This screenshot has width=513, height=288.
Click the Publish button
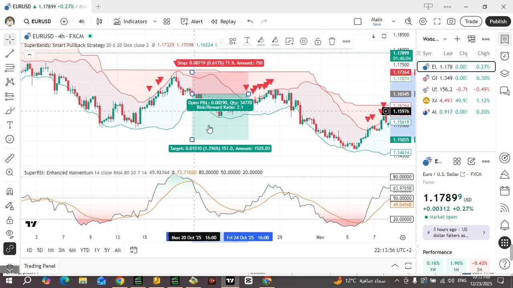point(498,22)
